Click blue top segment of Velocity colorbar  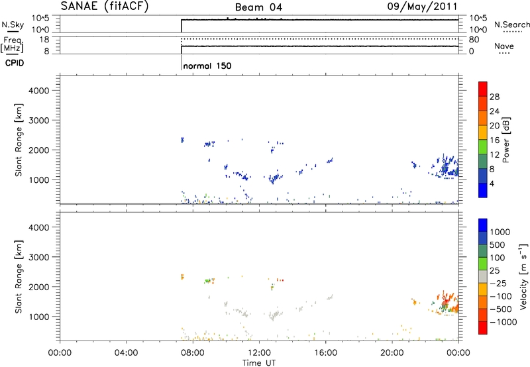point(483,225)
